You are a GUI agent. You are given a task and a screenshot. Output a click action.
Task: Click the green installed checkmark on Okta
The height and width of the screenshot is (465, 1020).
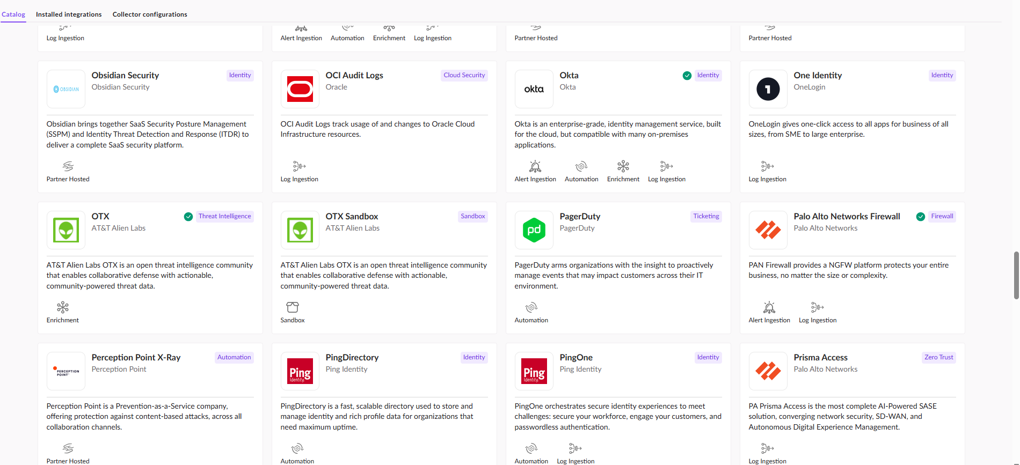687,76
